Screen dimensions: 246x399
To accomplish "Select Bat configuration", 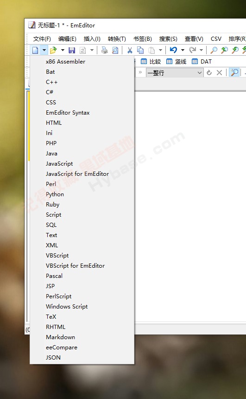I will (x=82, y=72).
